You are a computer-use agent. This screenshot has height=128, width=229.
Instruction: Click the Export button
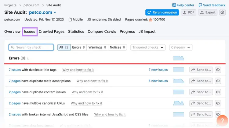[x=208, y=12]
